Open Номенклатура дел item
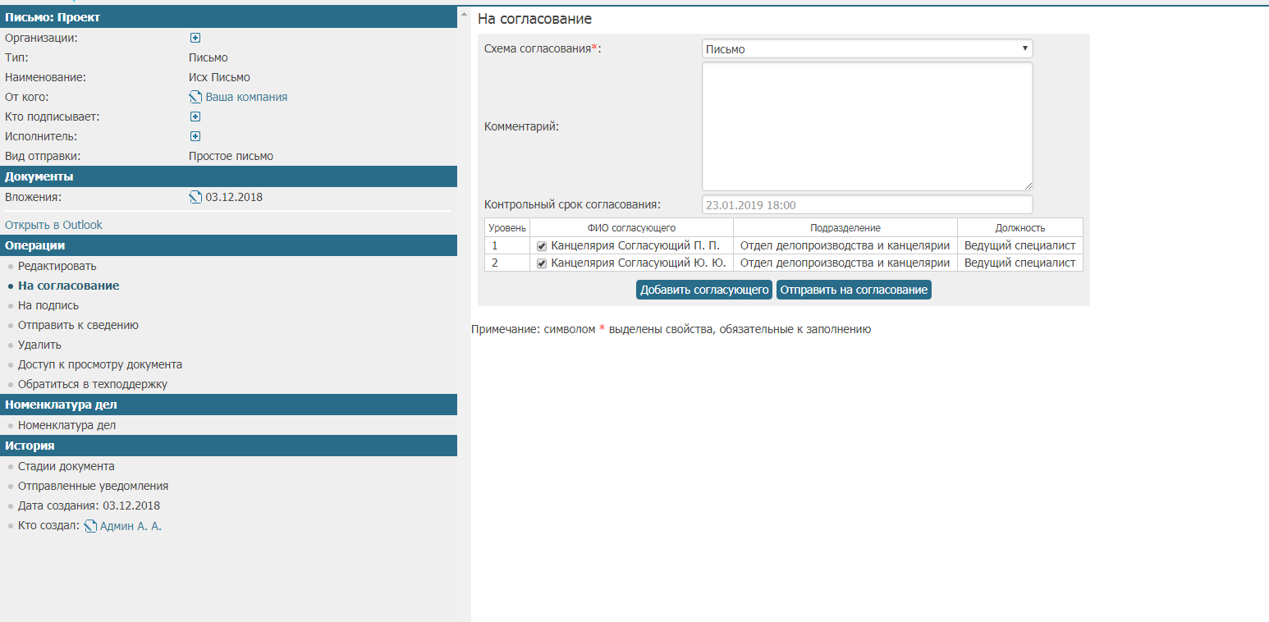 click(66, 425)
